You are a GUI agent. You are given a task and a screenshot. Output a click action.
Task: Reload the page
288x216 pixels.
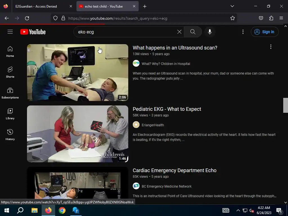pyautogui.click(x=27, y=18)
